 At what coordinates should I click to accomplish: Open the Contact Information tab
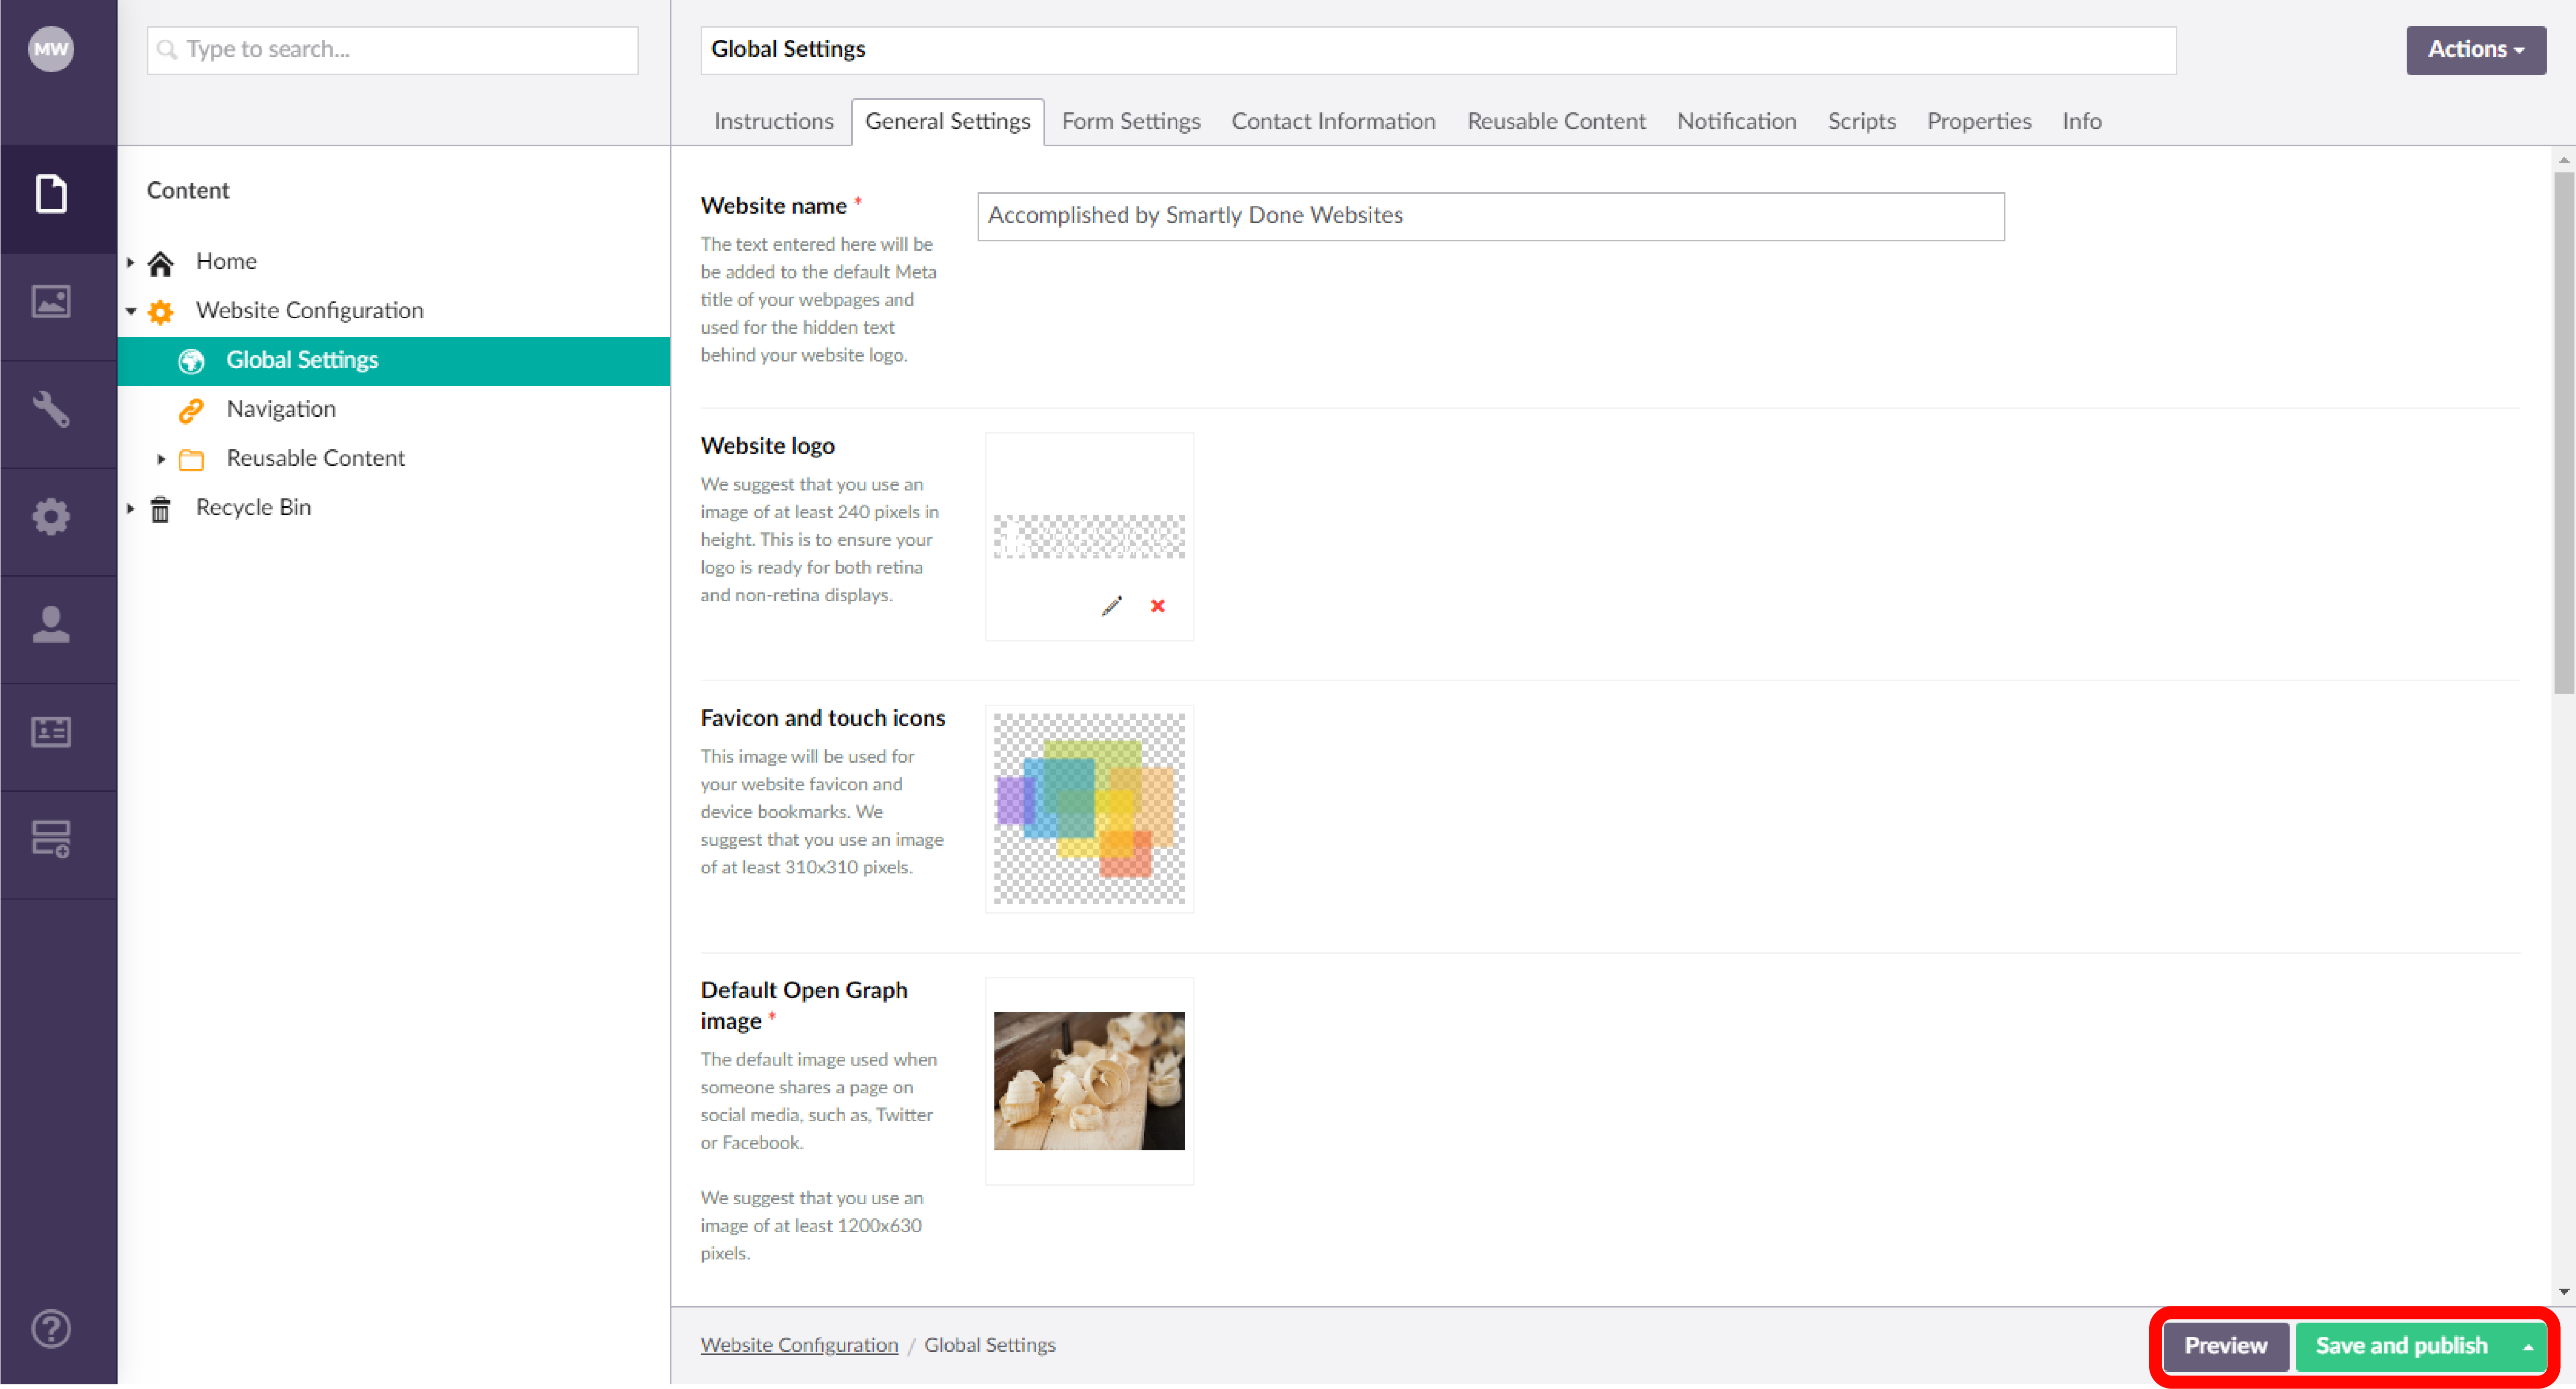point(1333,121)
